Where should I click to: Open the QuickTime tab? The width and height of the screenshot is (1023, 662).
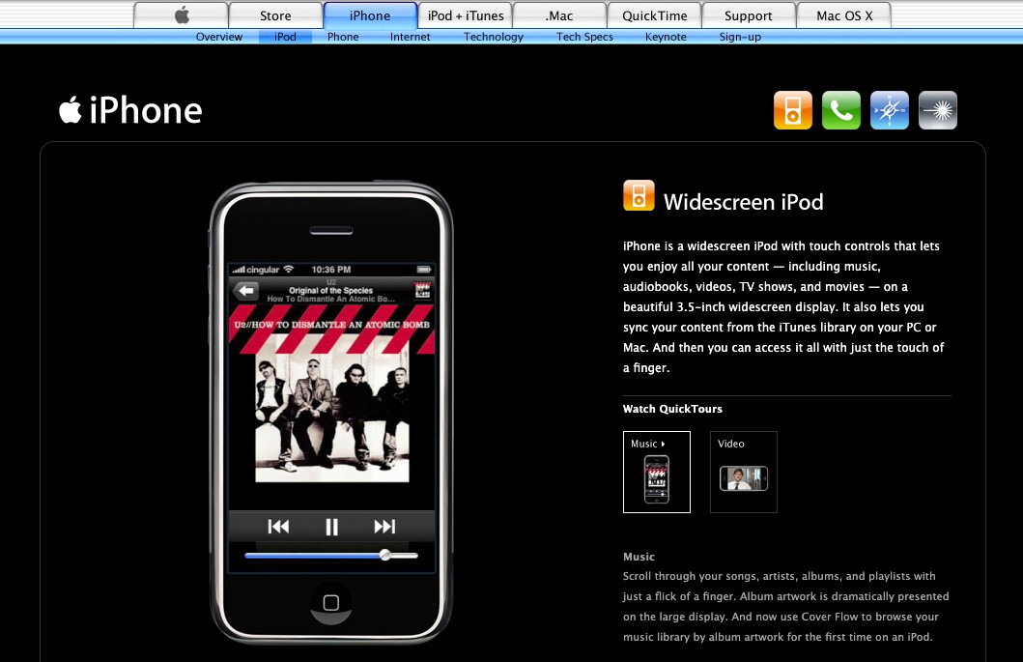[654, 15]
